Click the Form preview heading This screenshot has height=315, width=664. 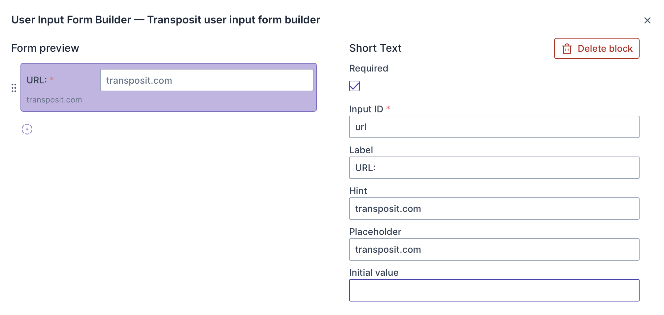coord(45,48)
